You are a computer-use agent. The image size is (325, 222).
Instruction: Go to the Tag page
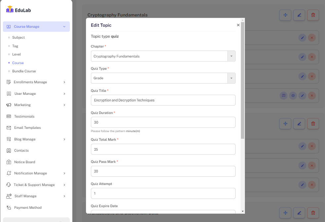[x=15, y=46]
